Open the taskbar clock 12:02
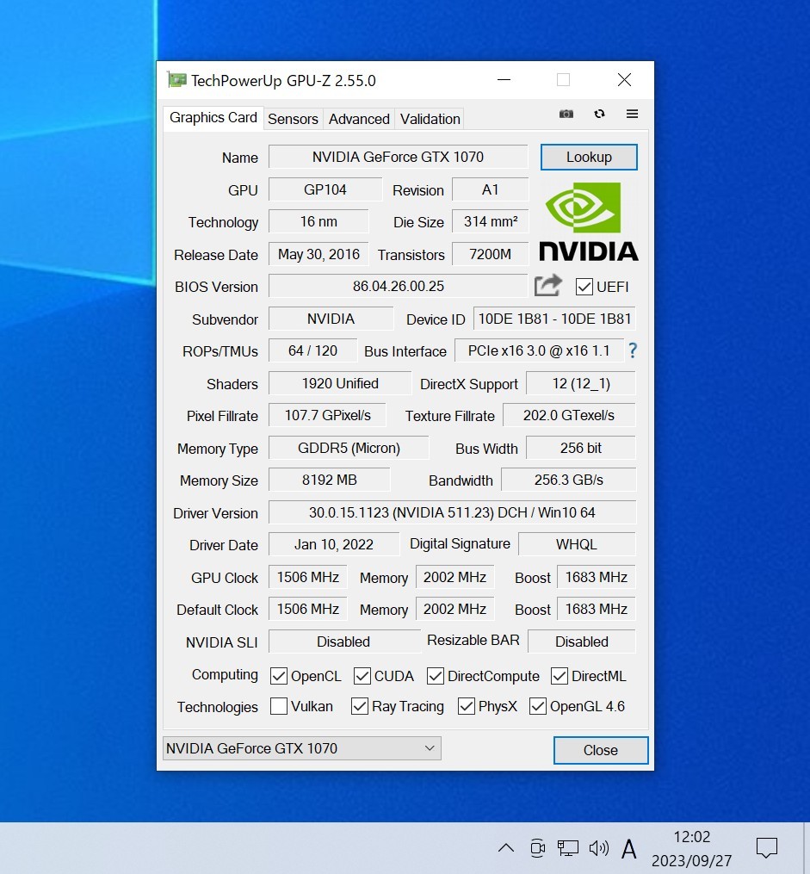The width and height of the screenshot is (810, 874). [x=692, y=837]
